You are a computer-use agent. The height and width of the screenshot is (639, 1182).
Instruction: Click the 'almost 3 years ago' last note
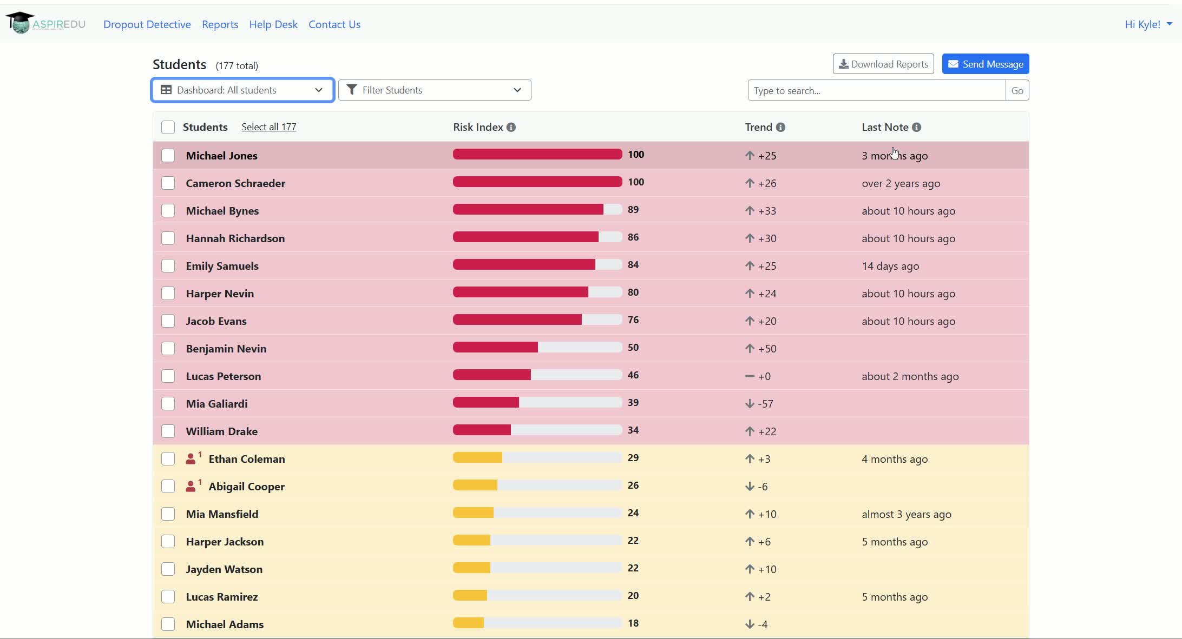pyautogui.click(x=907, y=514)
